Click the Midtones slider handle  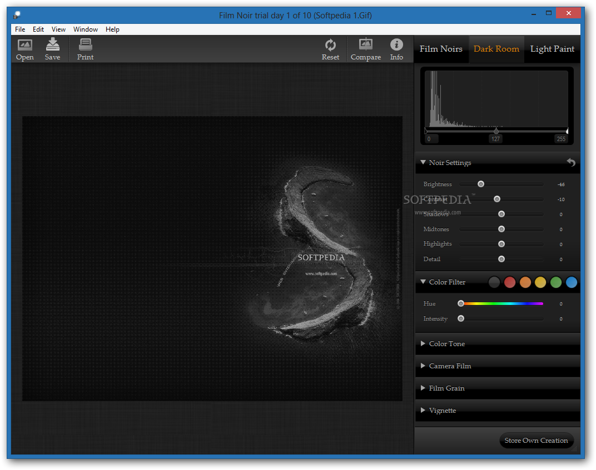point(501,229)
